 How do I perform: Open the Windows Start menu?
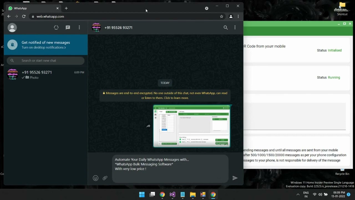pyautogui.click(x=142, y=194)
